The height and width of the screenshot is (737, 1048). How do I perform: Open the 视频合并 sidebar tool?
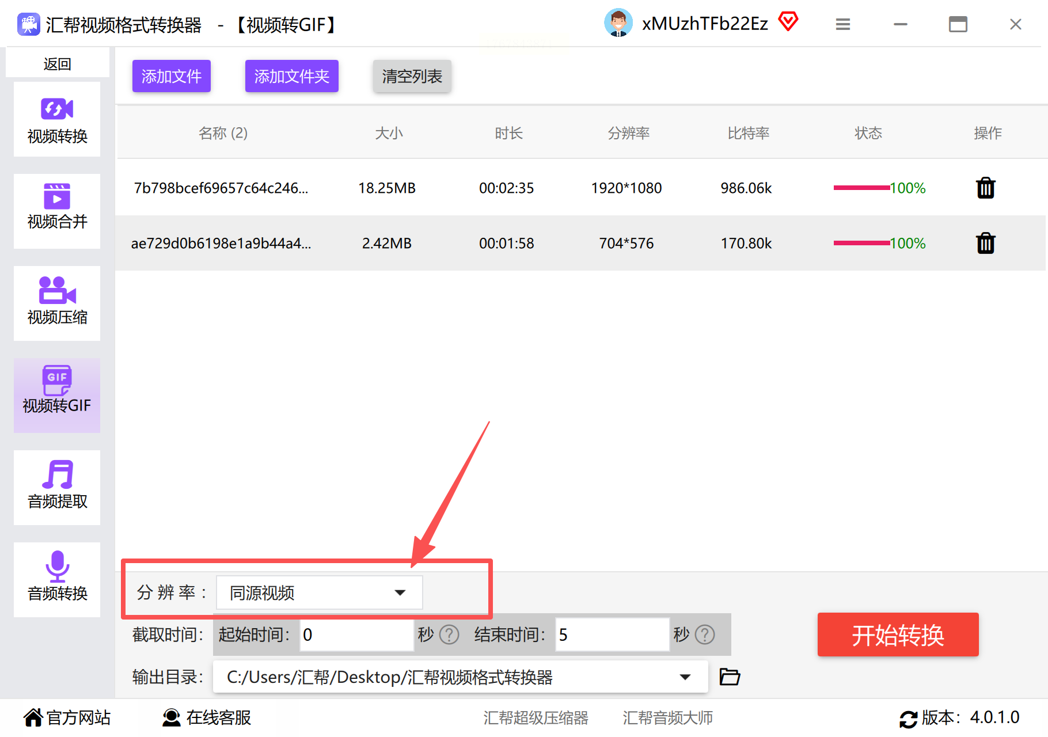[57, 211]
